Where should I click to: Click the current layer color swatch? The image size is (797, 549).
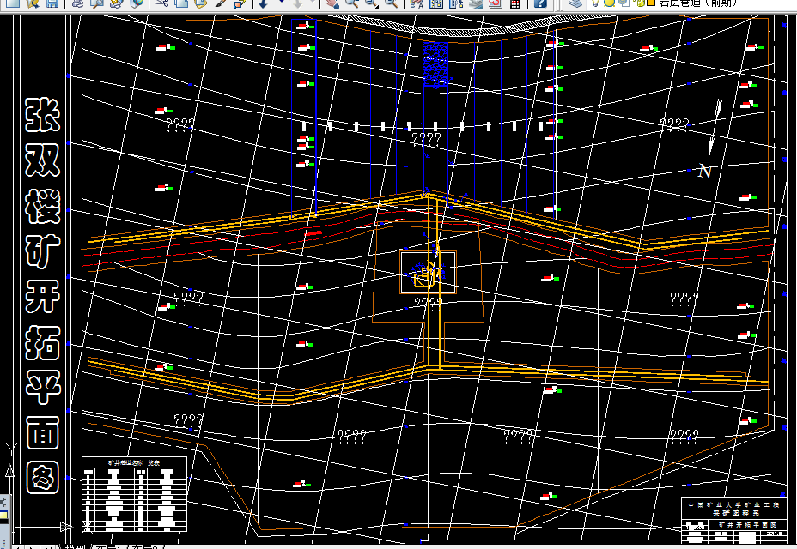pyautogui.click(x=651, y=3)
